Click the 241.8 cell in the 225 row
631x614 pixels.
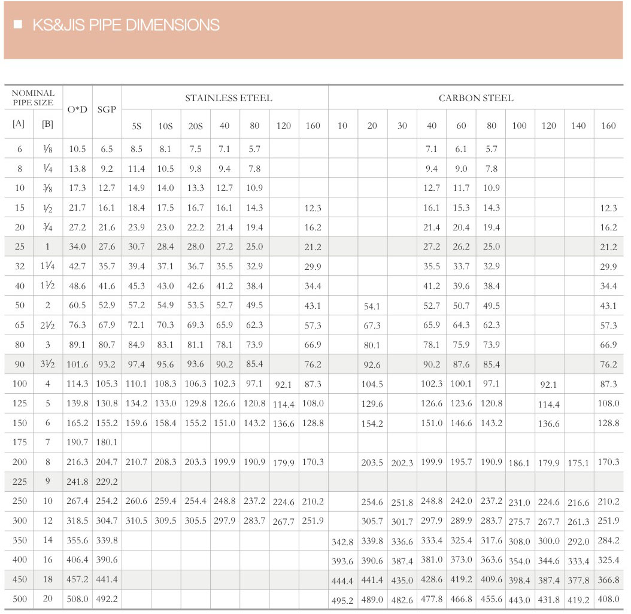pos(77,481)
